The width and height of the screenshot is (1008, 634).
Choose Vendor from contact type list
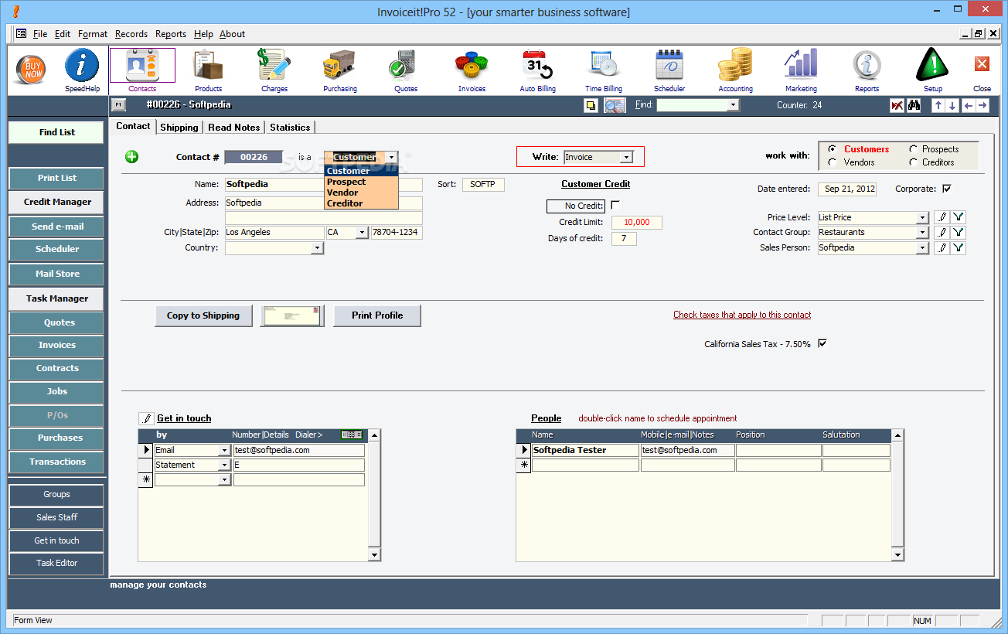[361, 193]
